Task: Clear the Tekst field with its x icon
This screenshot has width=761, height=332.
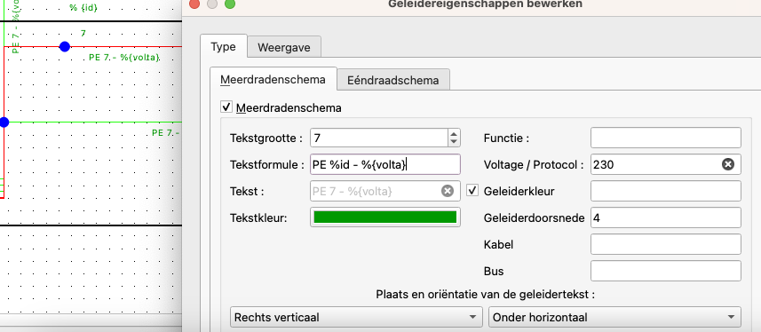Action: (x=447, y=191)
